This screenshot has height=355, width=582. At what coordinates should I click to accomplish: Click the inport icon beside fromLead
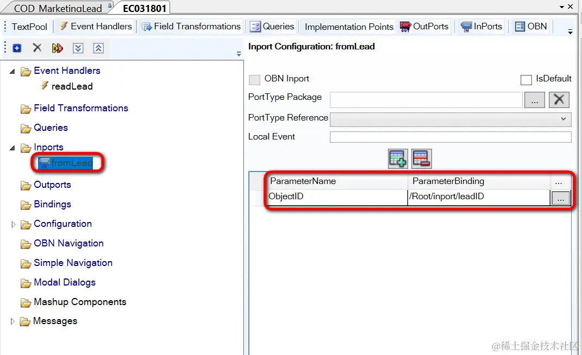click(44, 163)
